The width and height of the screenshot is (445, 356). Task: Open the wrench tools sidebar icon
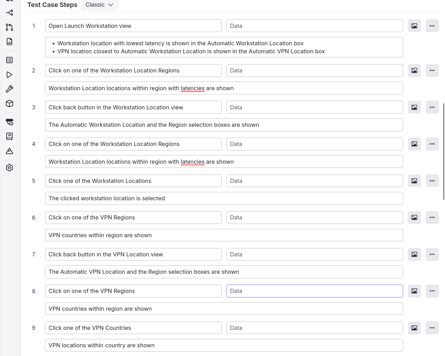[9, 89]
